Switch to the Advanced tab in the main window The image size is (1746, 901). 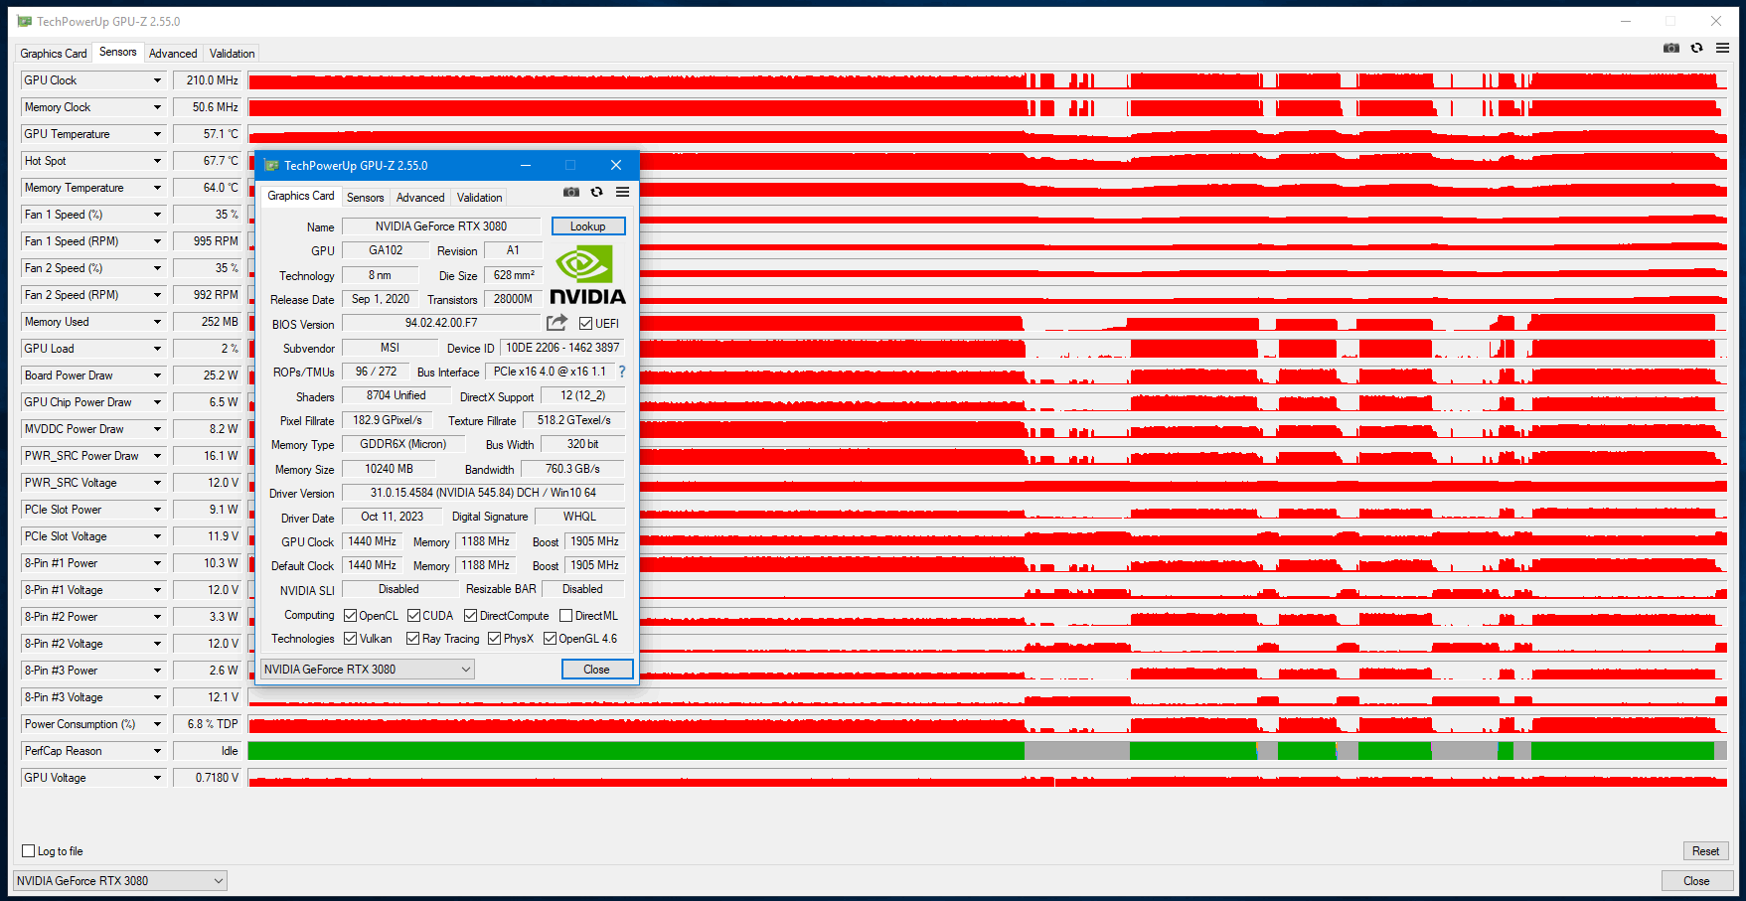(x=173, y=54)
